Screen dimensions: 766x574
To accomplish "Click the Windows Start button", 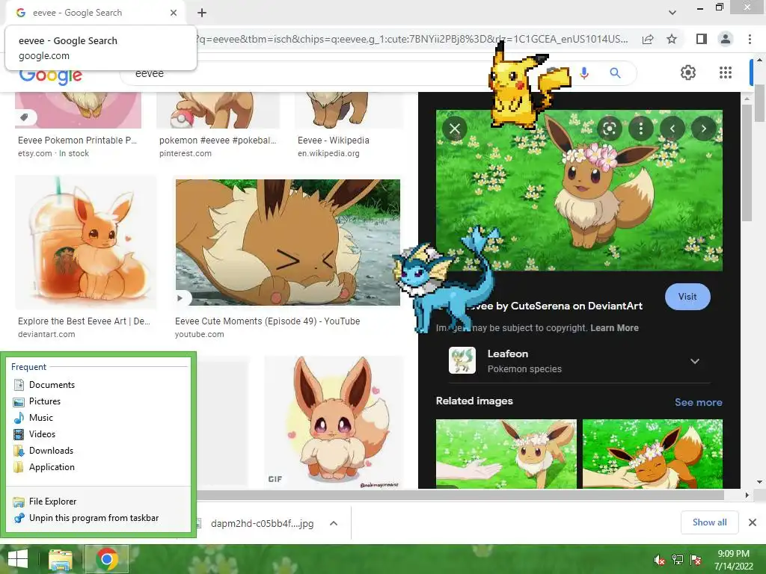I will click(18, 559).
